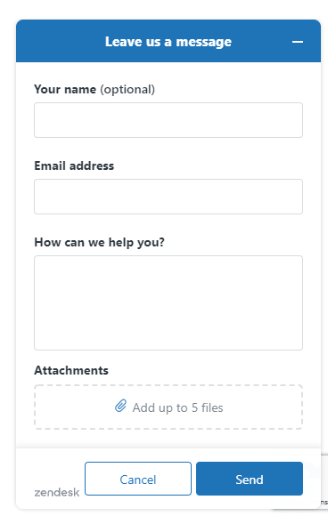
Task: Click the Leave us a message header title
Action: 168,42
